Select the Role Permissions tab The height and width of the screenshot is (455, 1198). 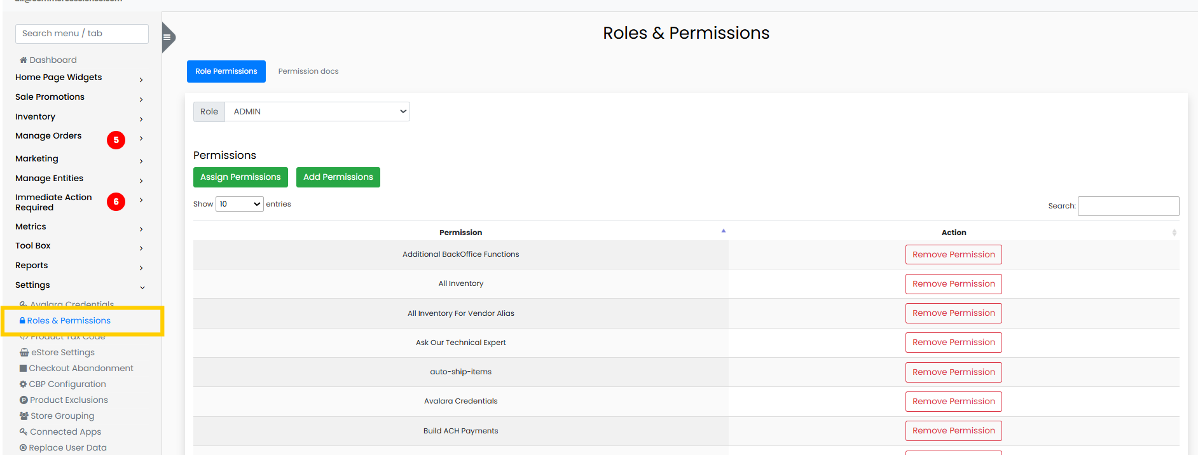pos(226,71)
